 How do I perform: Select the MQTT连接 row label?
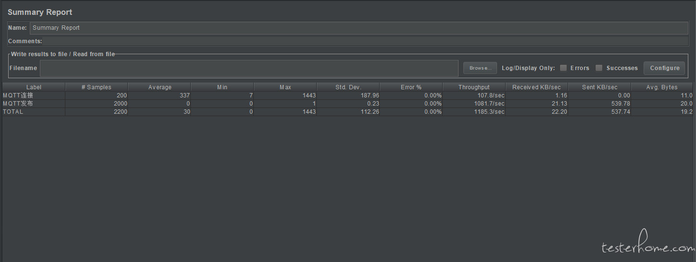click(18, 95)
